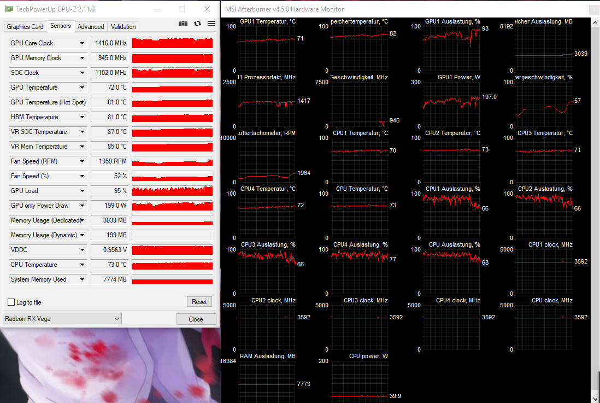Click the Afterburner scrollbar down arrow
Viewport: 600px width, 403px height.
pos(595,399)
